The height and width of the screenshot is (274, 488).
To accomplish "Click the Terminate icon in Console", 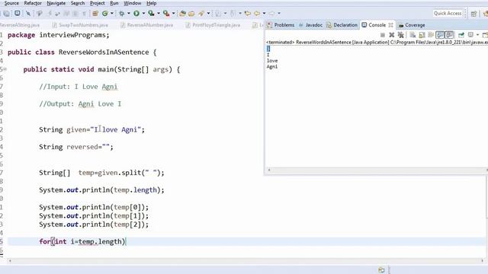I will click(383, 35).
